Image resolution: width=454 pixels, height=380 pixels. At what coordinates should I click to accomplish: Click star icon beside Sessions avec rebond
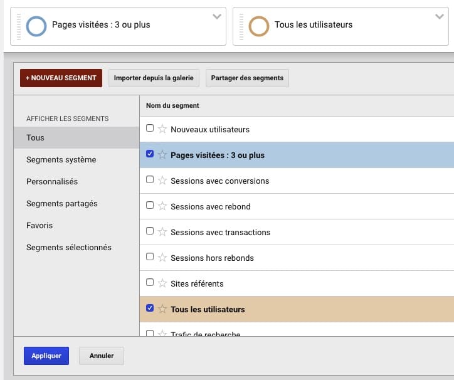[x=162, y=206]
